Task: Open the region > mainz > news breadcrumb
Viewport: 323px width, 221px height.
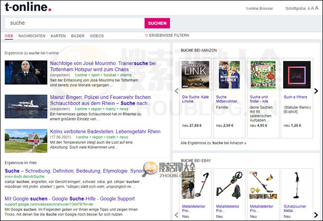Action: pyautogui.click(x=102, y=109)
